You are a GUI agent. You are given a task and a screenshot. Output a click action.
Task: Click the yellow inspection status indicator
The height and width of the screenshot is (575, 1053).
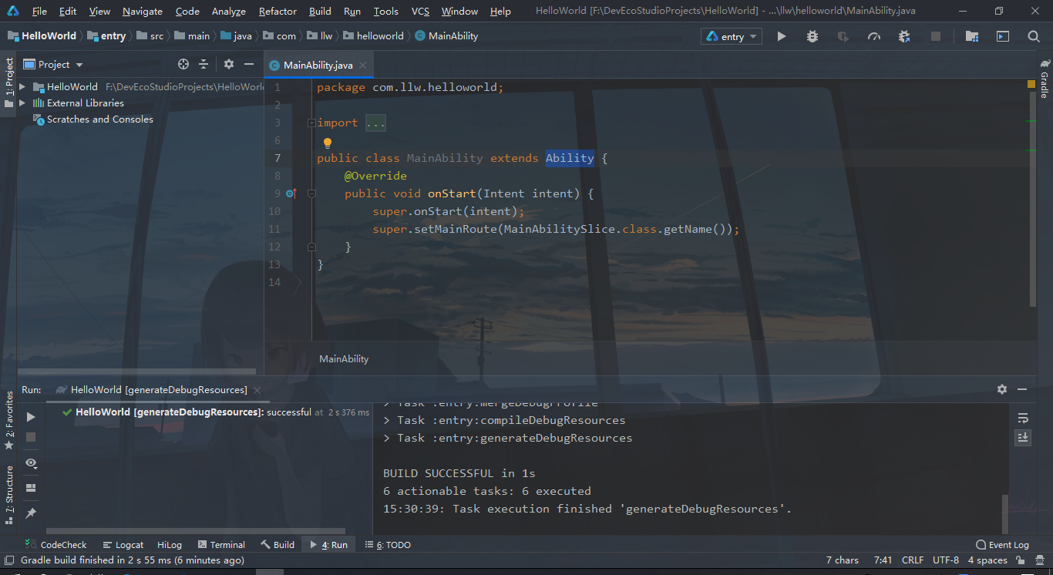point(1031,83)
